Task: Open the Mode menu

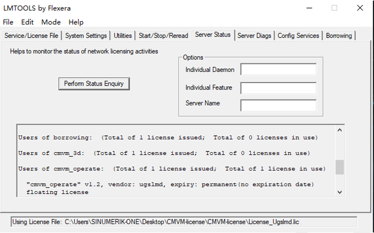Action: (x=51, y=22)
